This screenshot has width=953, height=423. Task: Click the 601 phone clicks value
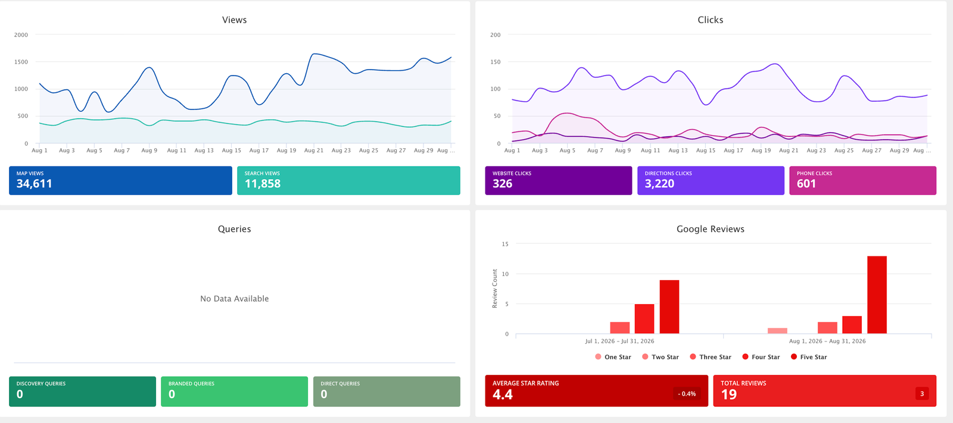coord(806,184)
